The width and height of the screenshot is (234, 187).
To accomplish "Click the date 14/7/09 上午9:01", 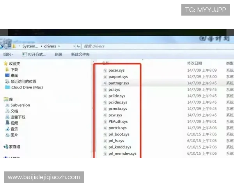I will 202,122.
